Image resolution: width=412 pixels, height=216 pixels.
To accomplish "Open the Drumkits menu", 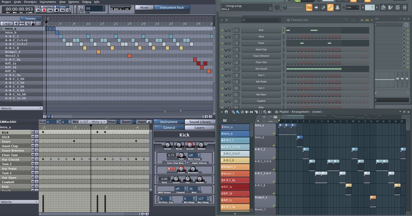I will (x=30, y=2).
